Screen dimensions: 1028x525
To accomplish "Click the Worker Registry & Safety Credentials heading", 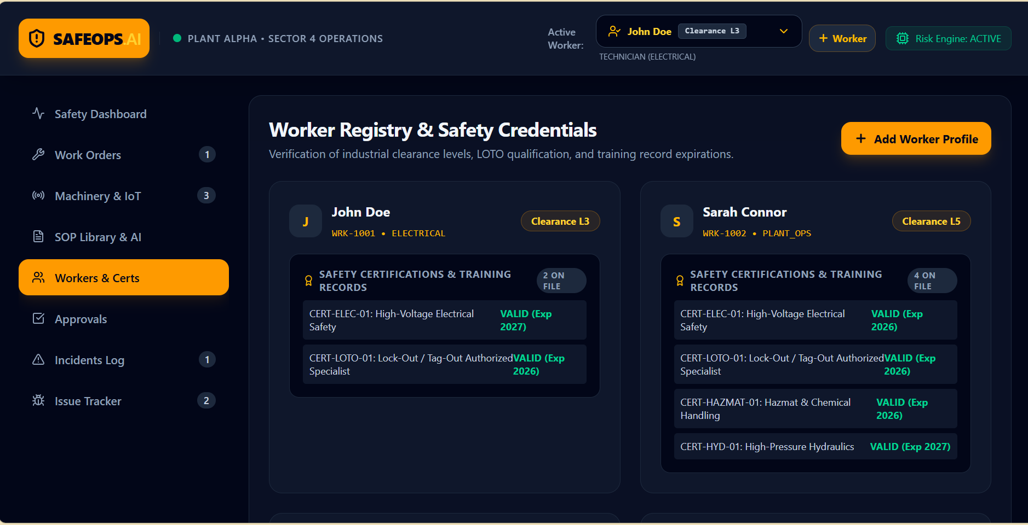I will point(433,130).
